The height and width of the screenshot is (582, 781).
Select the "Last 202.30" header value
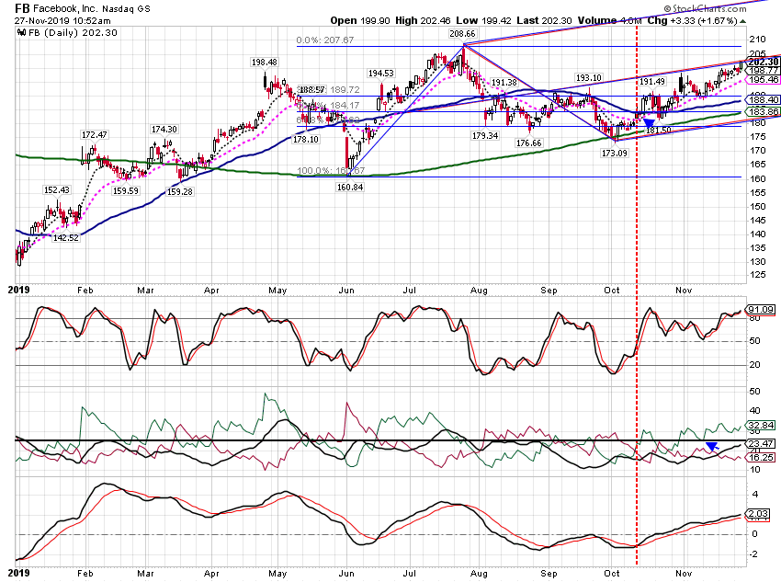(545, 20)
